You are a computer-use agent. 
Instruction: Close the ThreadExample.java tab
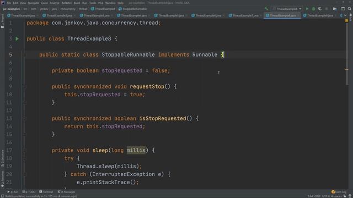[38, 15]
